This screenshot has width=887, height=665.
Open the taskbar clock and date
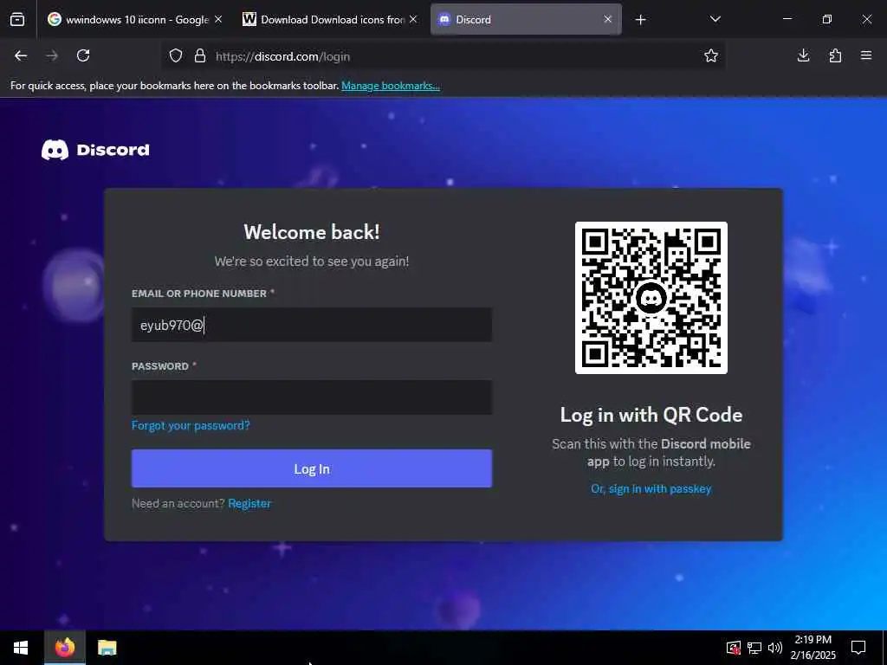click(813, 648)
